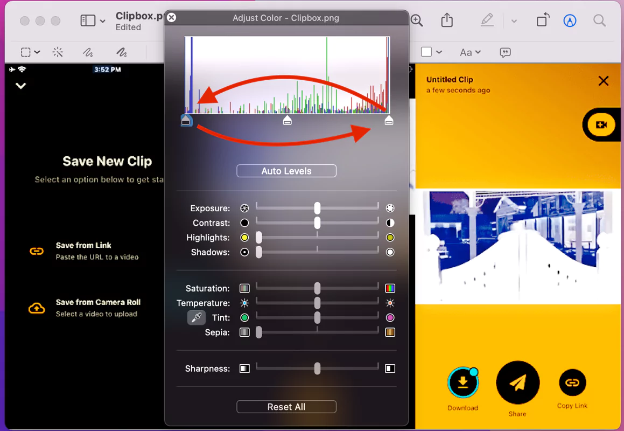
Task: Click the Auto Levels button
Action: click(x=286, y=171)
